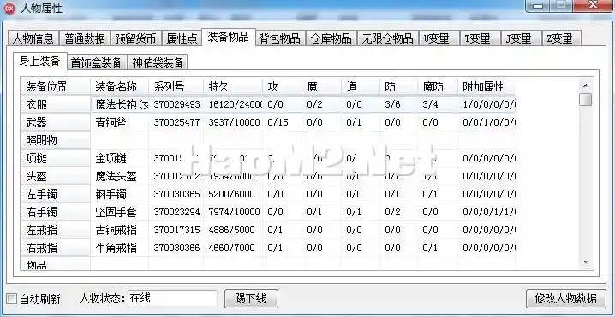The height and width of the screenshot is (317, 615).
Task: Click the 0/15 attack cell of 青铜斧
Action: [282, 122]
